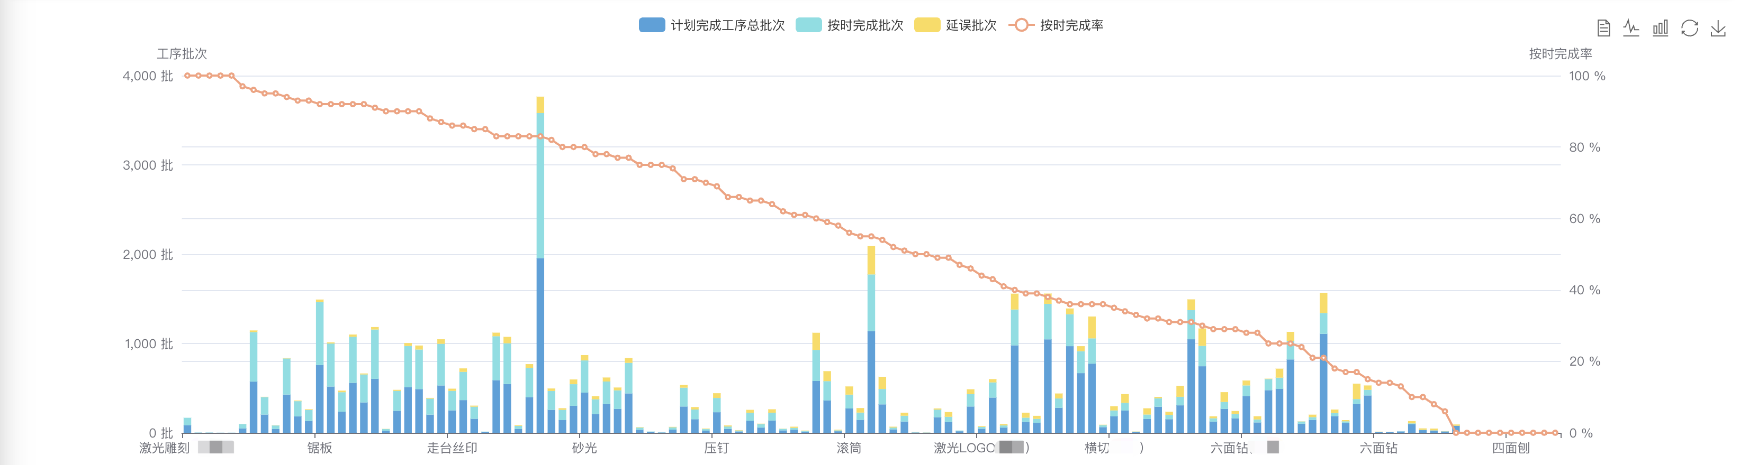
Task: Click the 滚筒 category label
Action: tap(850, 448)
